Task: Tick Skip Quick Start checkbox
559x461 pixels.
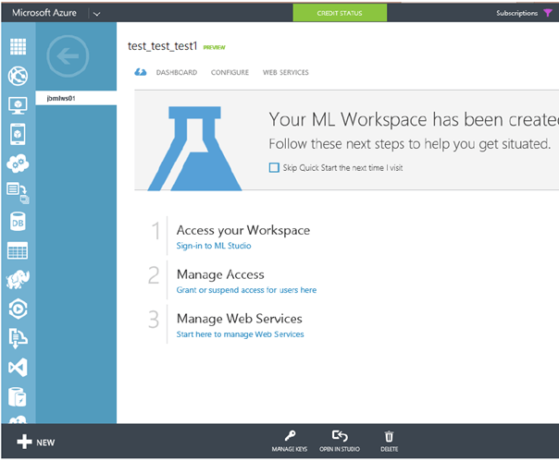Action: pyautogui.click(x=274, y=167)
